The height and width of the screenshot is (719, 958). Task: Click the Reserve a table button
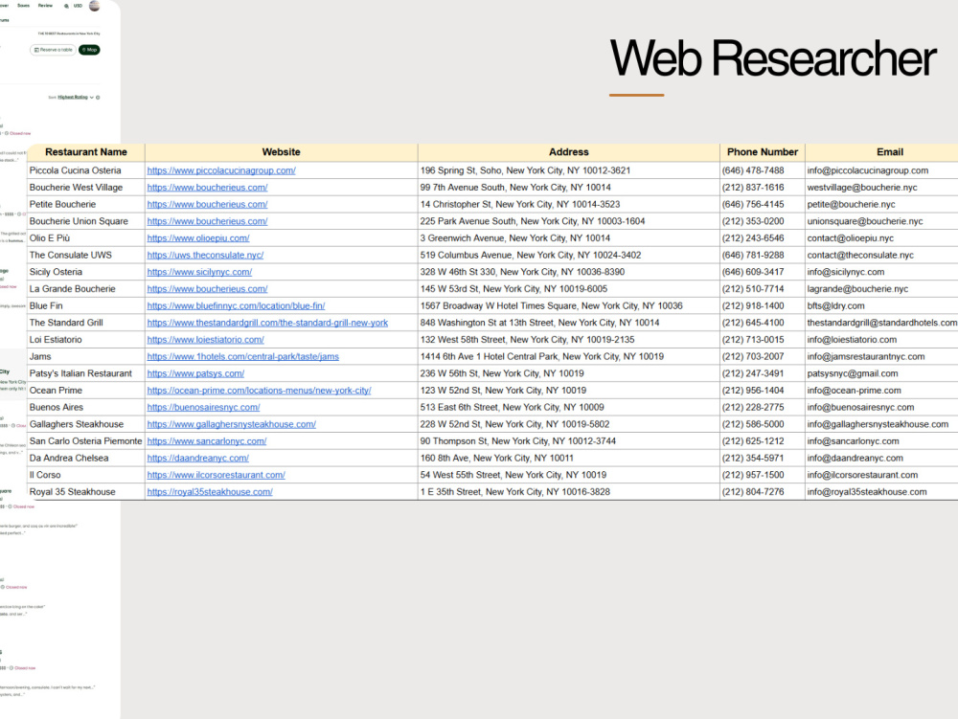click(x=53, y=50)
